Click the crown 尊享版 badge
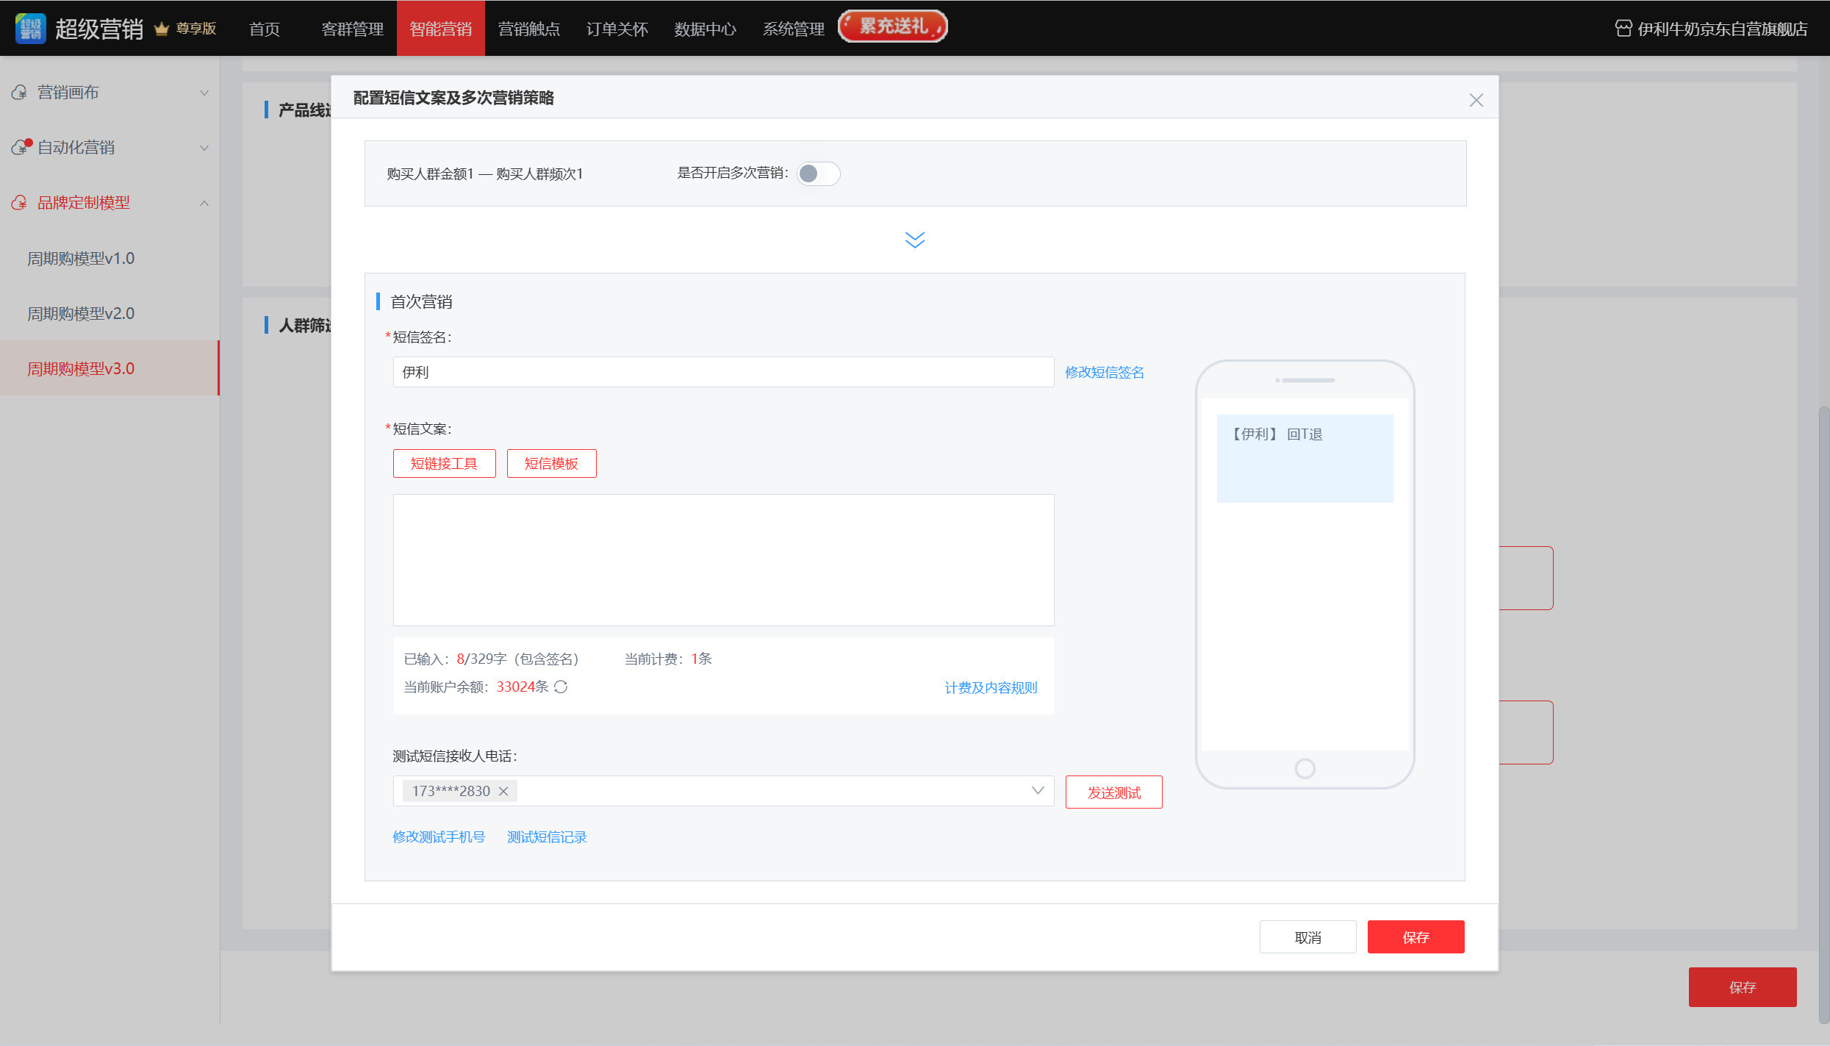The height and width of the screenshot is (1046, 1830). pyautogui.click(x=185, y=29)
